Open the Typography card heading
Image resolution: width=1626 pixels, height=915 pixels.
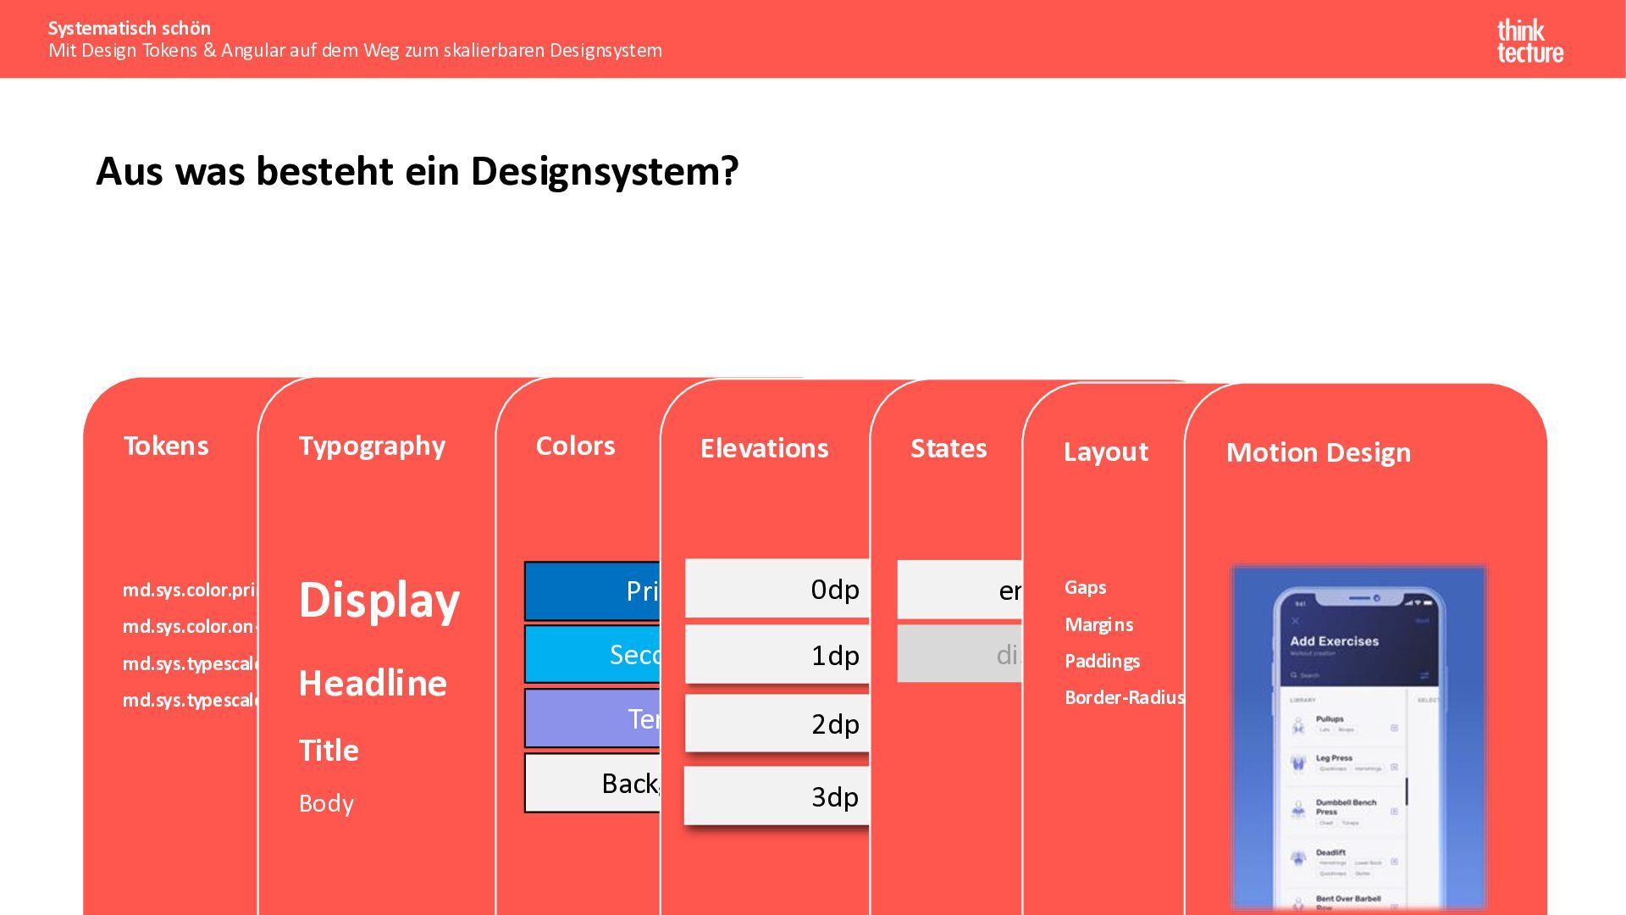pos(372,446)
